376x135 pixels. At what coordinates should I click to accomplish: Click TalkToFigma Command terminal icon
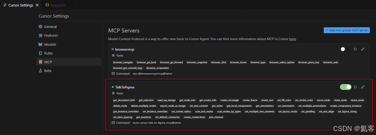click(113, 123)
